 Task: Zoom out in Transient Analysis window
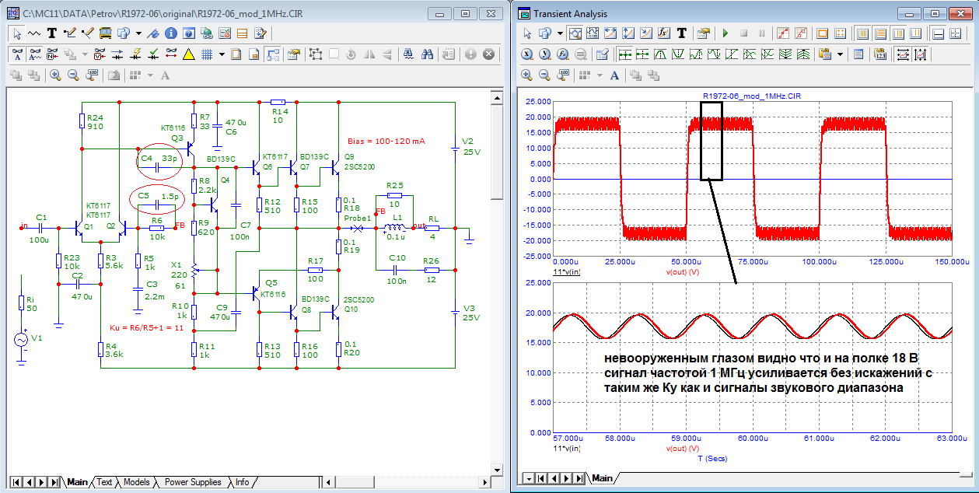[x=544, y=75]
